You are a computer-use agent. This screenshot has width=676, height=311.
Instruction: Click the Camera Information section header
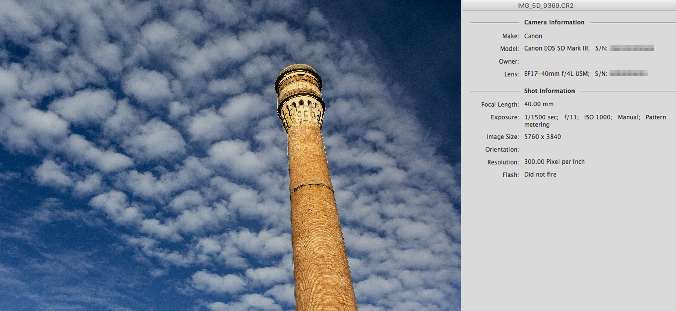(554, 22)
